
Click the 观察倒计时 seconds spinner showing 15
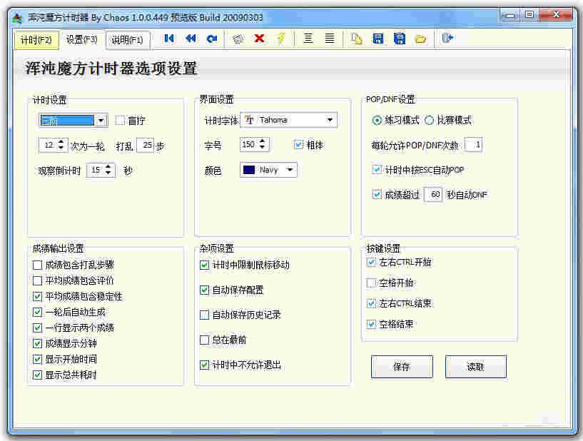pyautogui.click(x=101, y=170)
